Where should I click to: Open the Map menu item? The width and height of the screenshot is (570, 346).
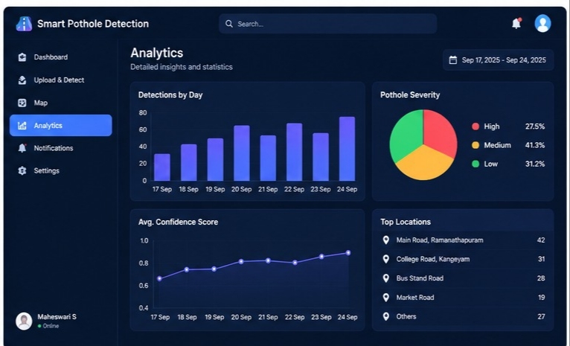(61, 103)
